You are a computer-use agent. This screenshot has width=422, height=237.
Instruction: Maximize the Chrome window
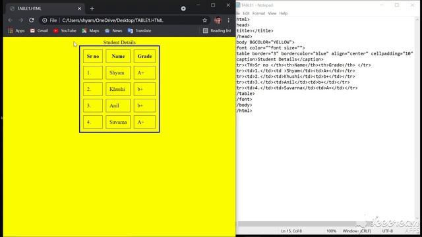click(213, 5)
